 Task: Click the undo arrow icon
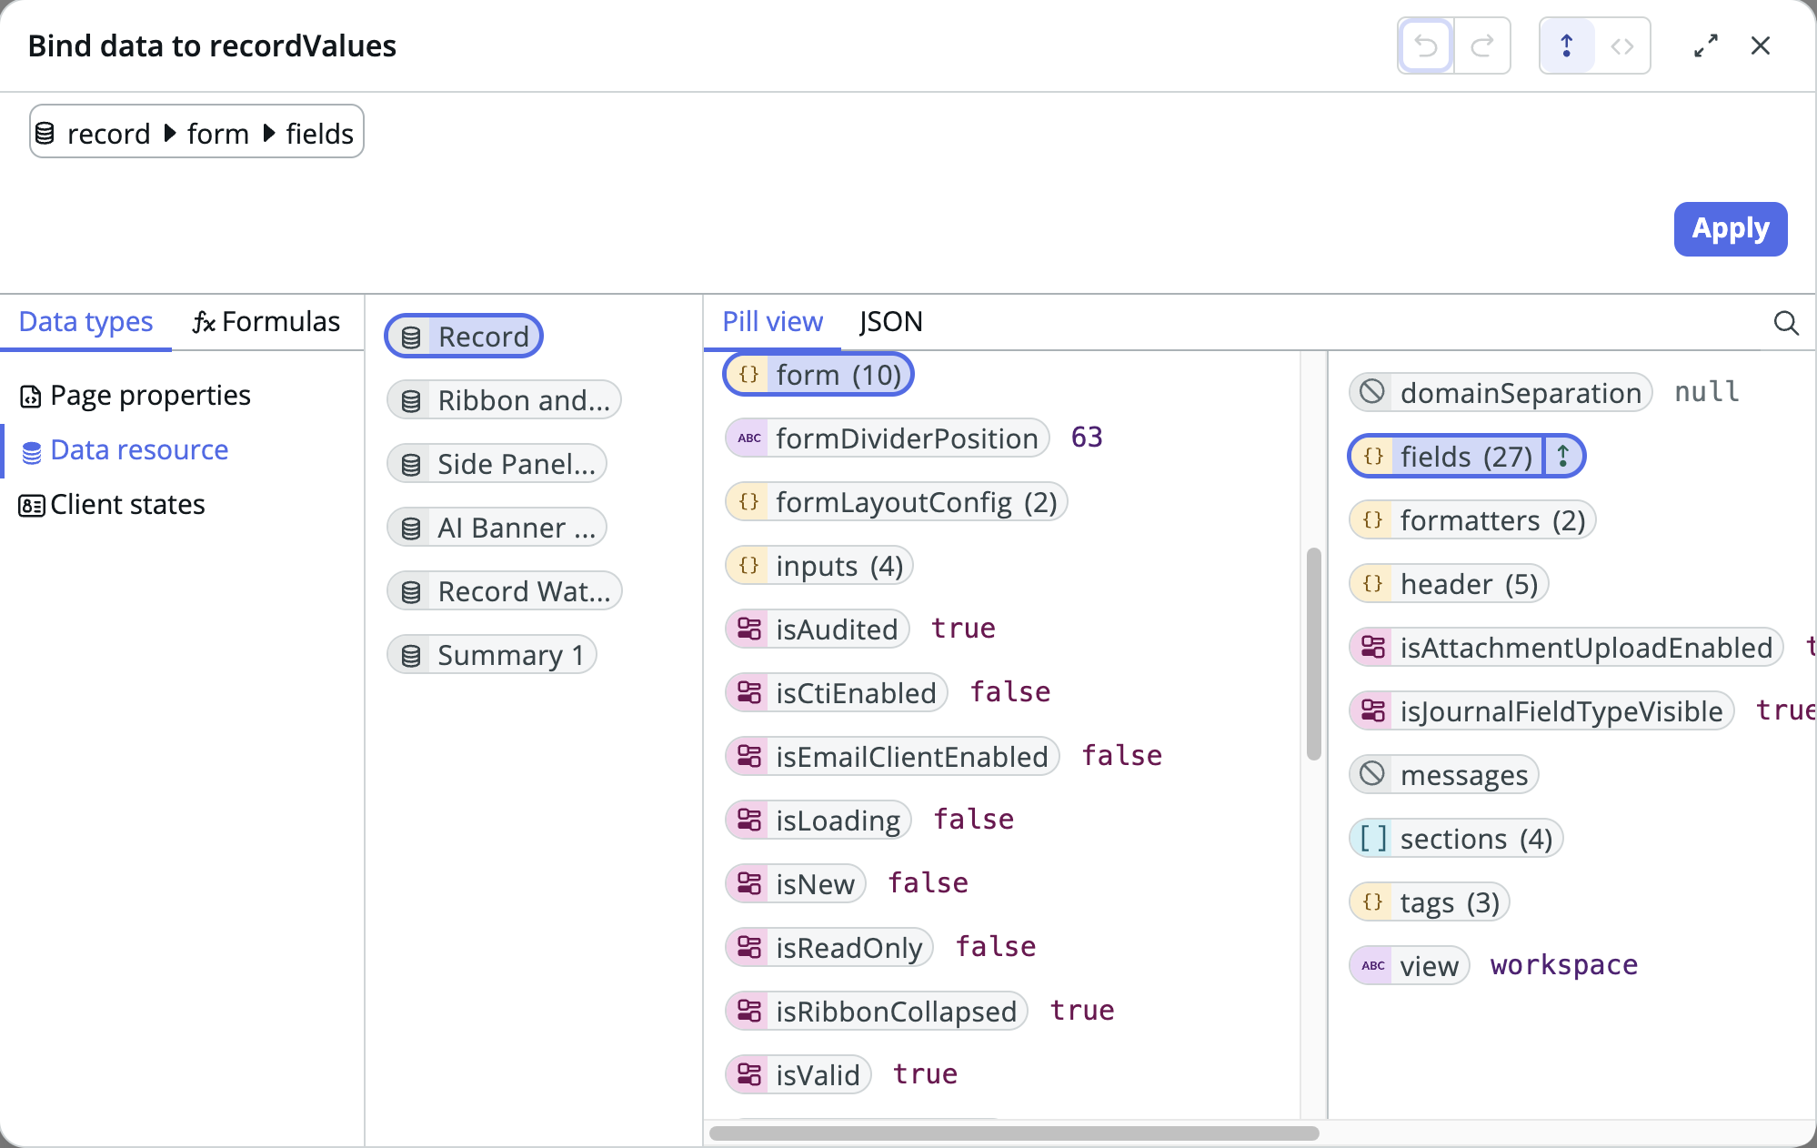tap(1425, 45)
